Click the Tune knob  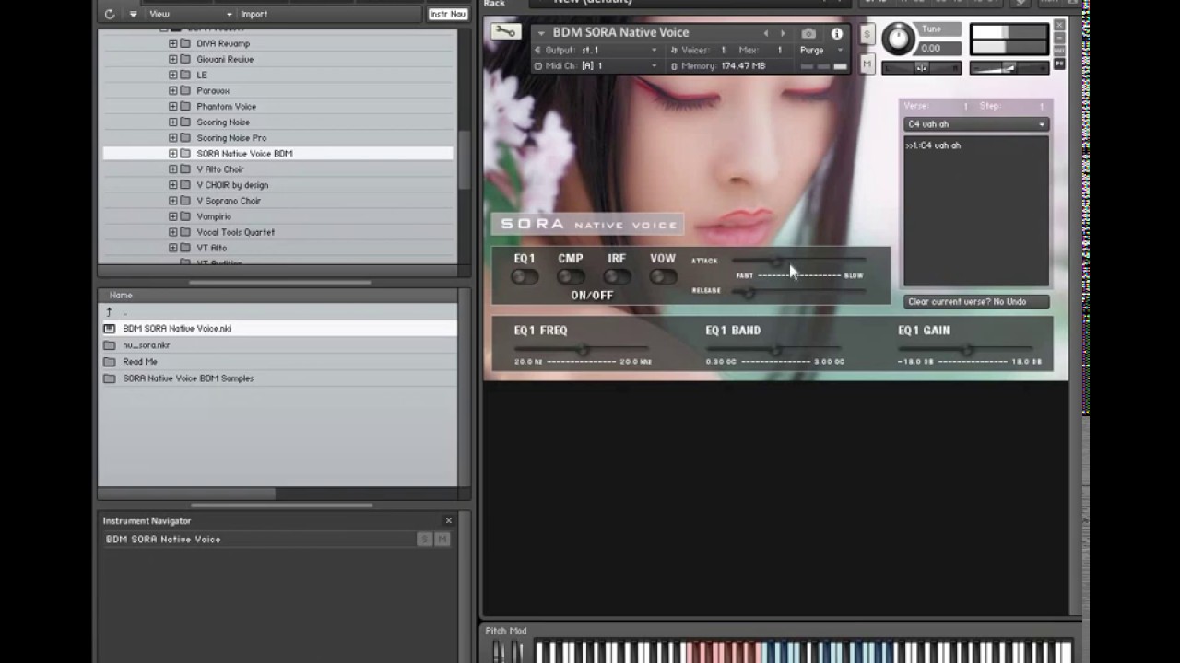pos(898,39)
